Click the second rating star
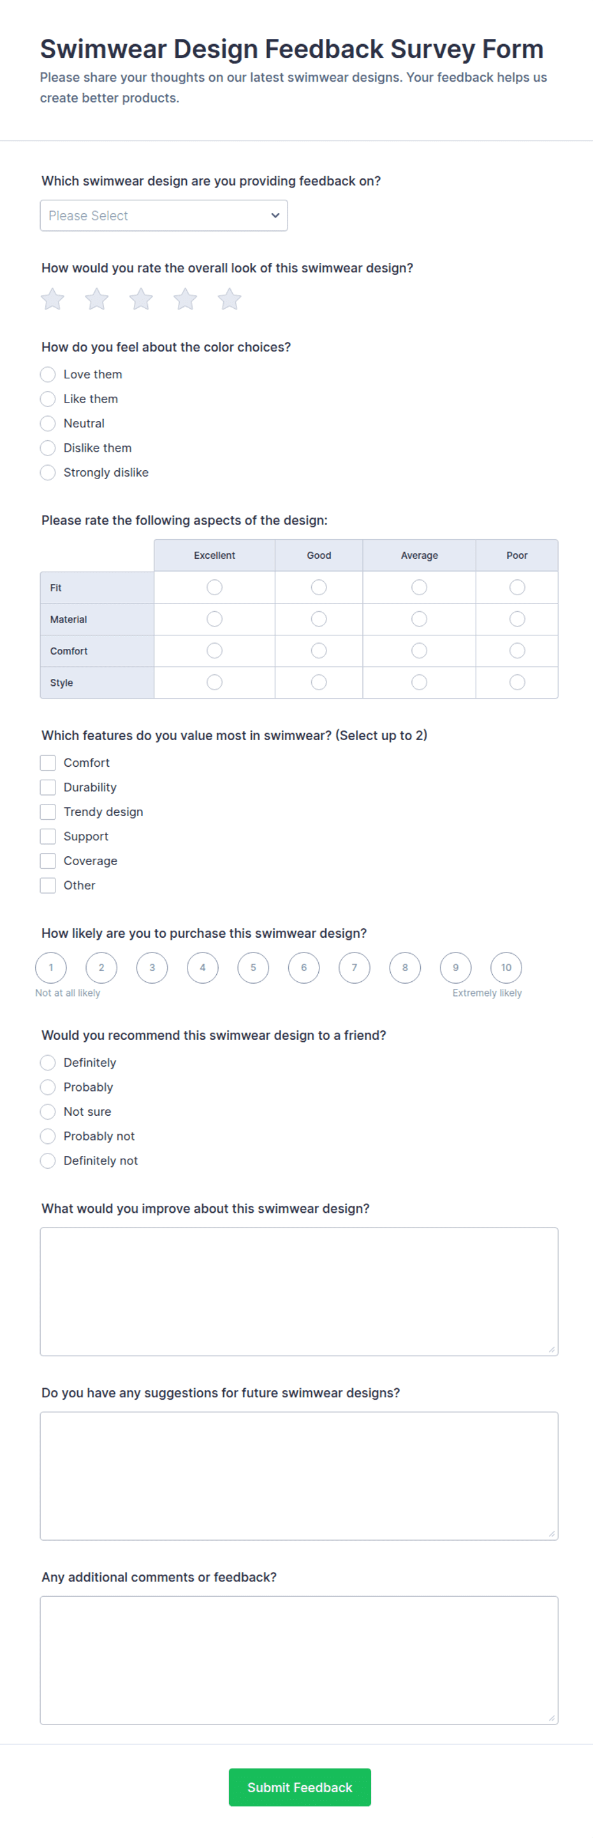The image size is (593, 1838). point(97,299)
